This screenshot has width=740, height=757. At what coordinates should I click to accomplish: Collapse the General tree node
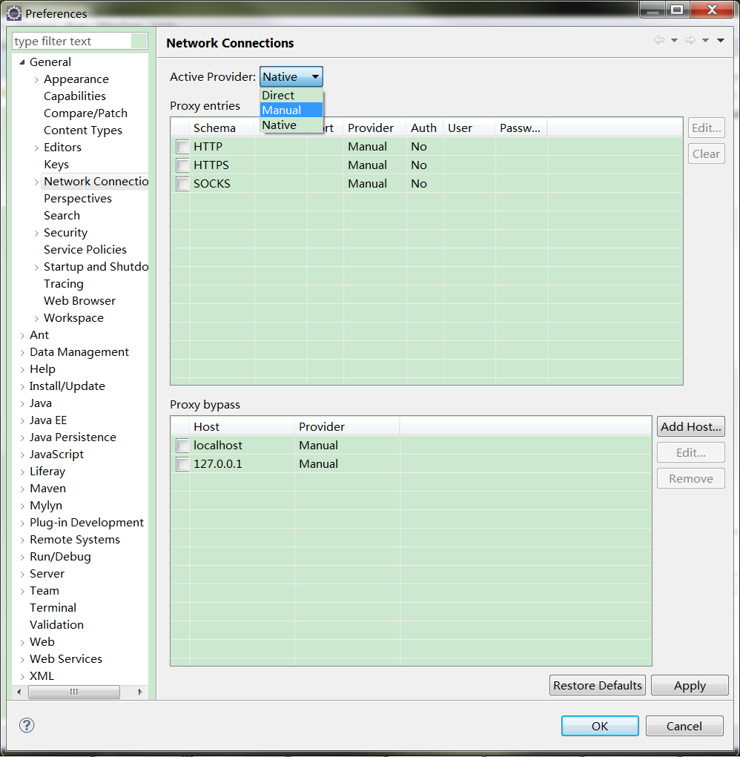coord(22,62)
